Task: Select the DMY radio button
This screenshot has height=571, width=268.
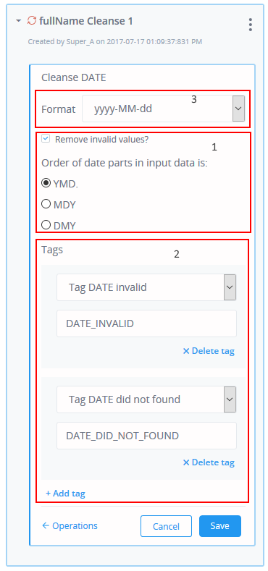Action: (46, 225)
